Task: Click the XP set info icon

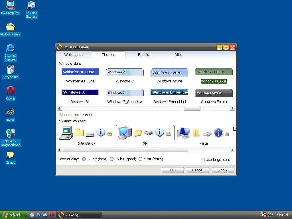Action: tap(159, 133)
